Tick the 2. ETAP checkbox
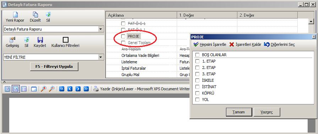Screen dimensions: 319x134 [197, 68]
